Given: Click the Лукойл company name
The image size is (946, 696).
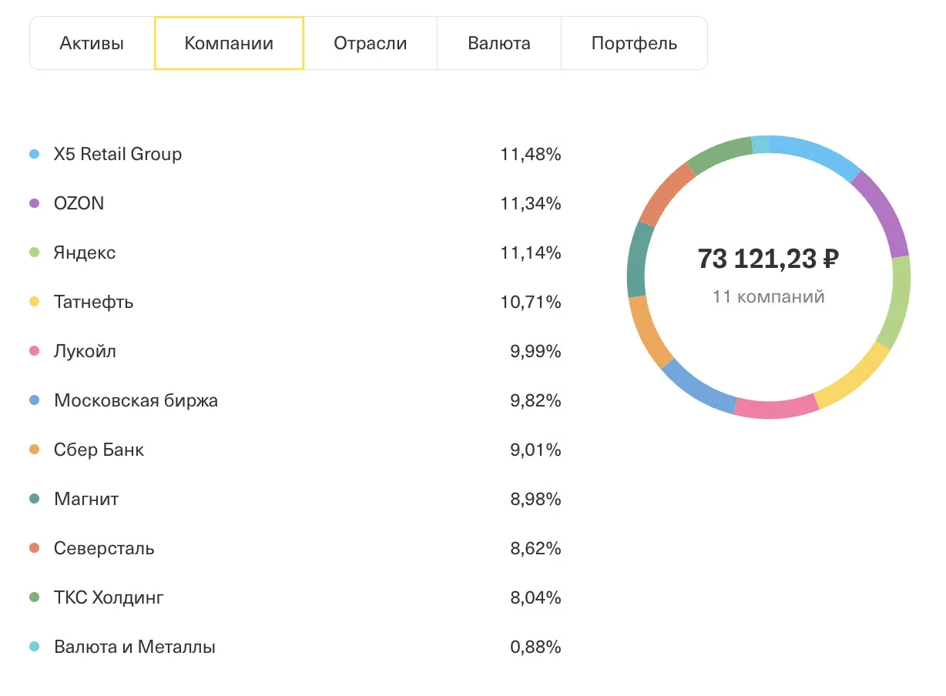Looking at the screenshot, I should pos(85,351).
